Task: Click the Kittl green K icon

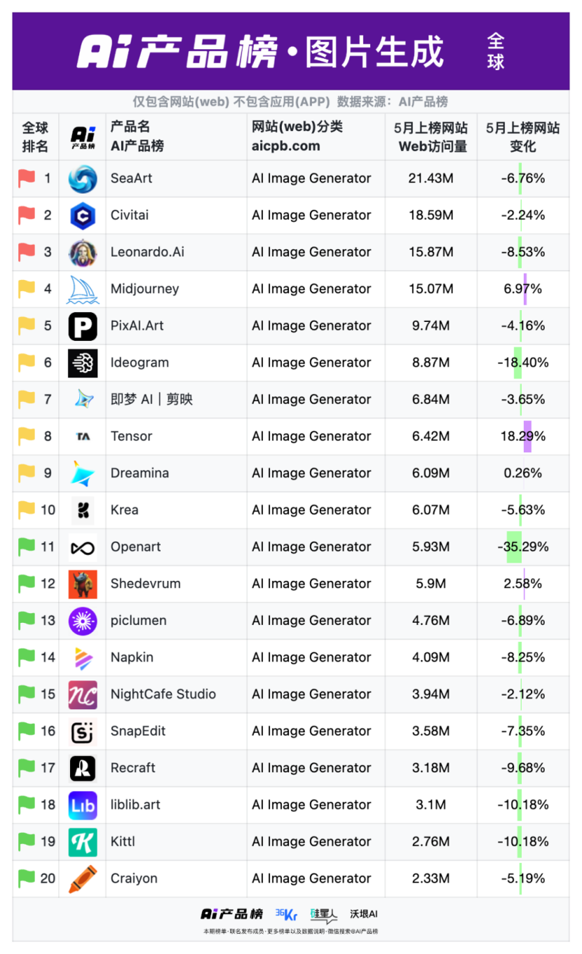Action: (83, 842)
